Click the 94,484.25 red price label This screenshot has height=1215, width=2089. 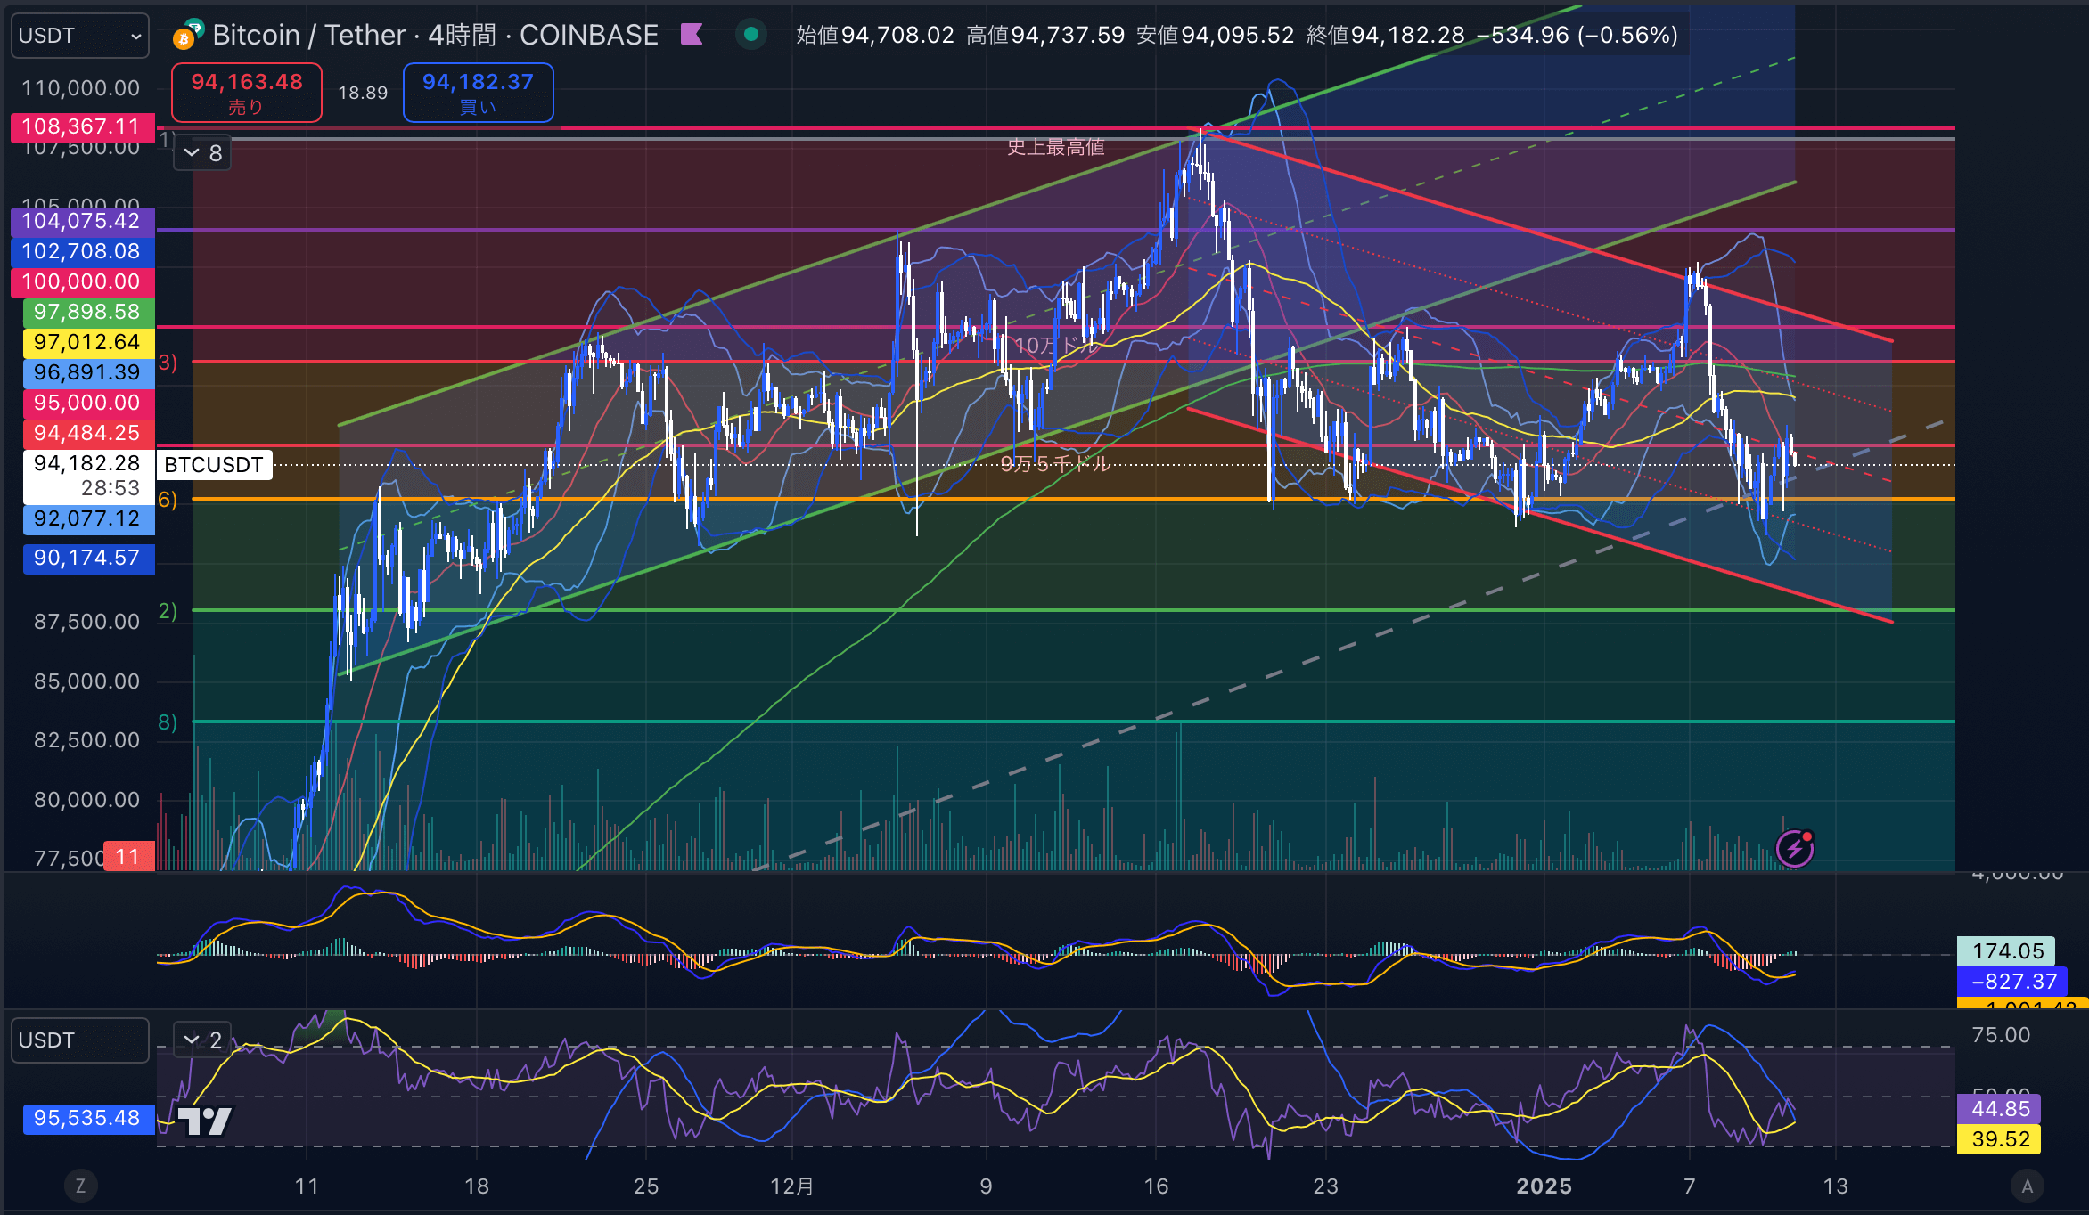pos(88,433)
